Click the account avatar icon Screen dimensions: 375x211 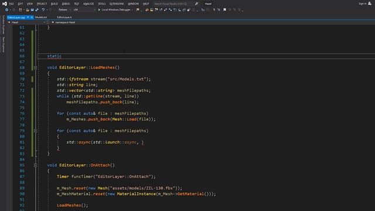[x=370, y=4]
